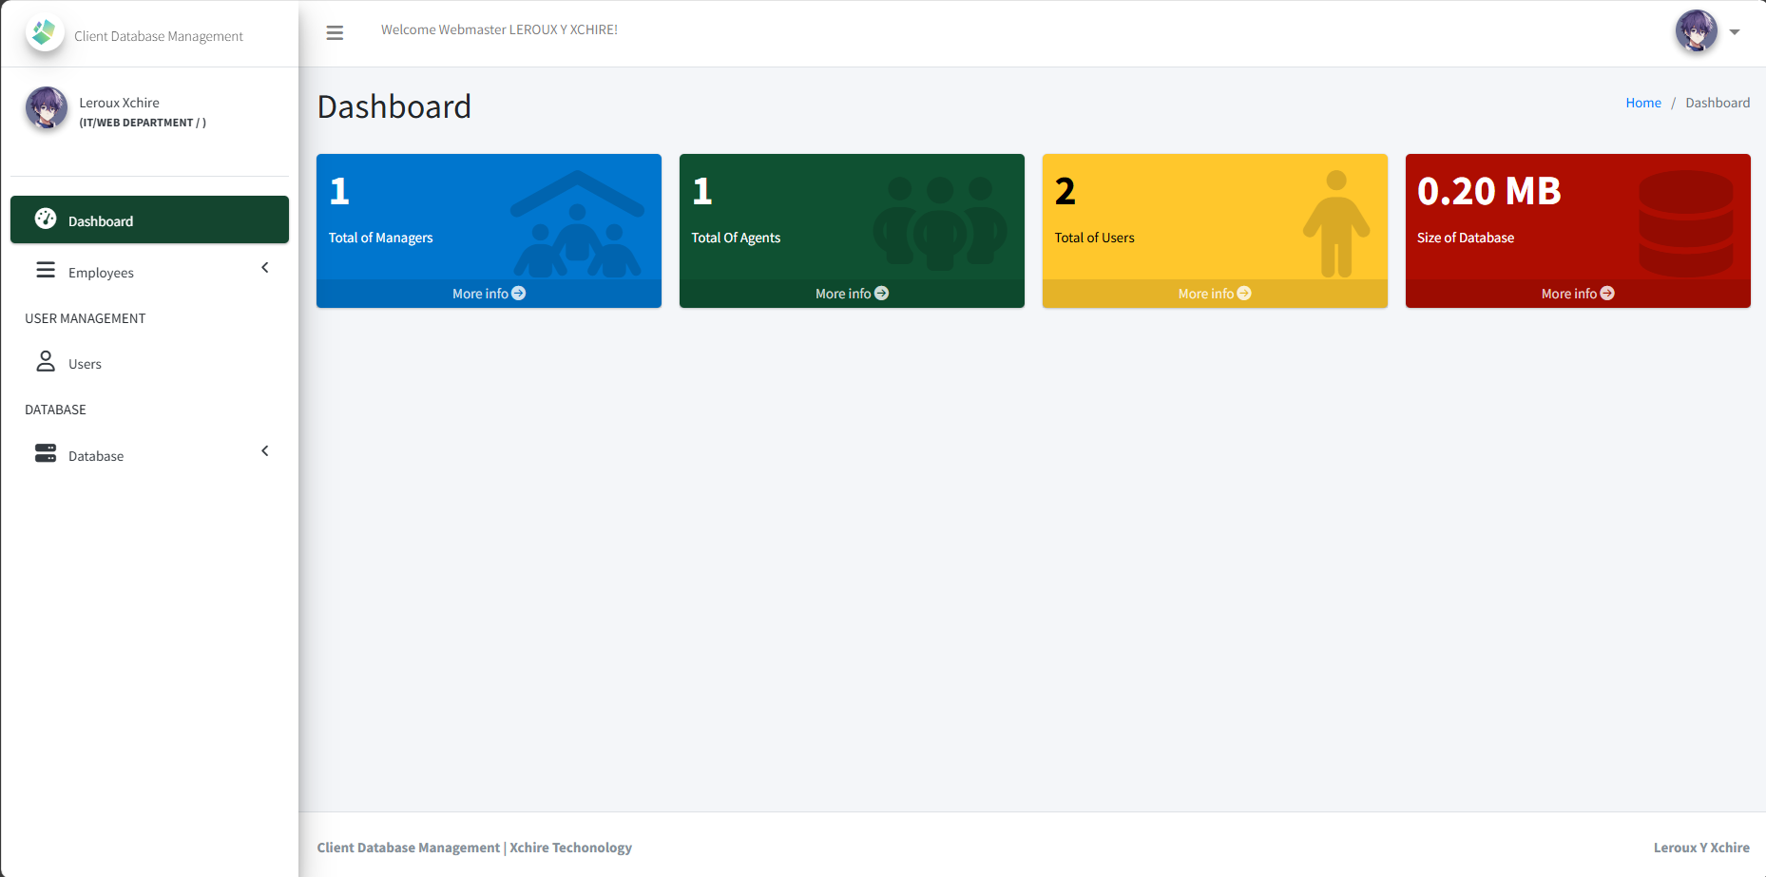Click the Dashboard page heading
Screen dimensions: 1766x877
tap(394, 106)
